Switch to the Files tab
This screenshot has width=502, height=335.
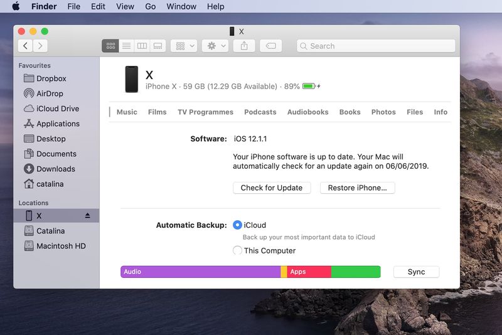pyautogui.click(x=415, y=112)
